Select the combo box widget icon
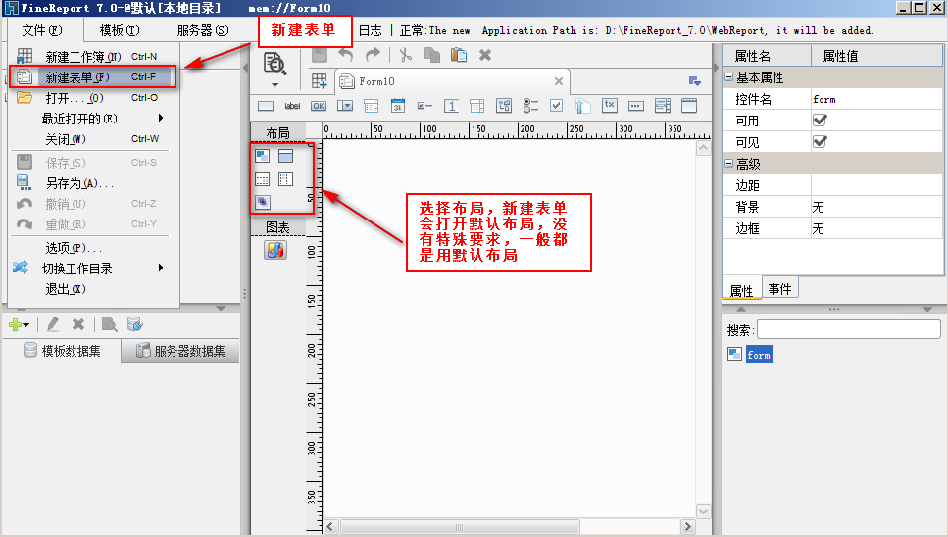Screen dimensions: 948x537 pyautogui.click(x=345, y=106)
